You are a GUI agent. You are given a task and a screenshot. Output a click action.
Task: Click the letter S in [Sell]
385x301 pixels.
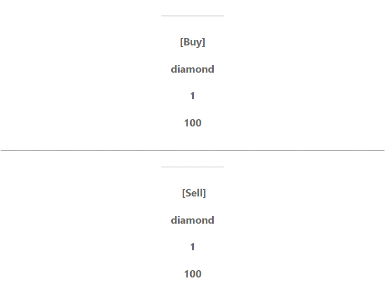[188, 193]
